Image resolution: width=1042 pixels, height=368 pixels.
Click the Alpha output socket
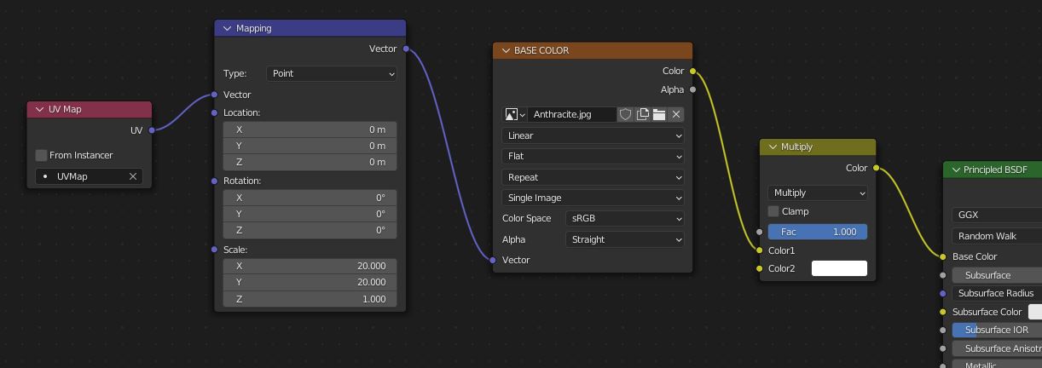692,89
